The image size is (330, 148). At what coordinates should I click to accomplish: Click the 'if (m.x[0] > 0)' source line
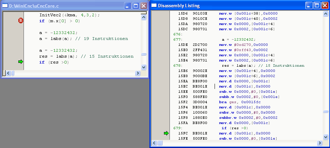(x=60, y=21)
